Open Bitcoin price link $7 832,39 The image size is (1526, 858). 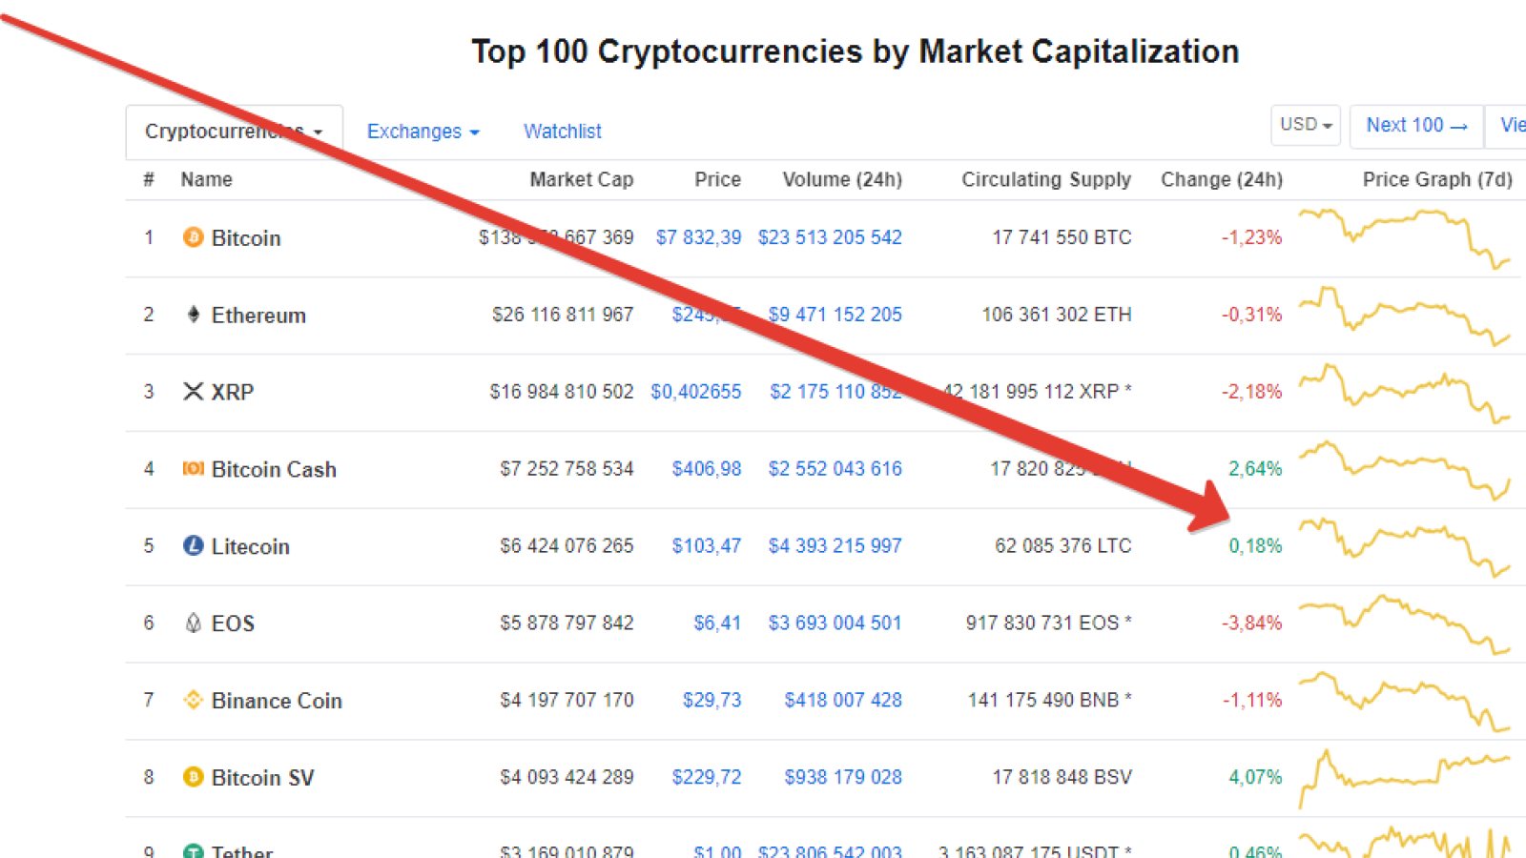pos(698,237)
